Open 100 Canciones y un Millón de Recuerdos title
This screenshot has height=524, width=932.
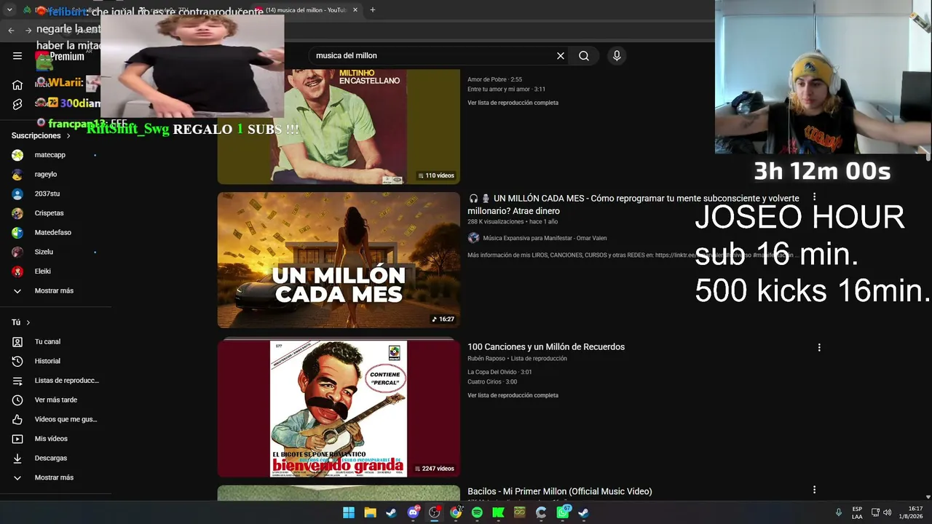[x=546, y=347]
